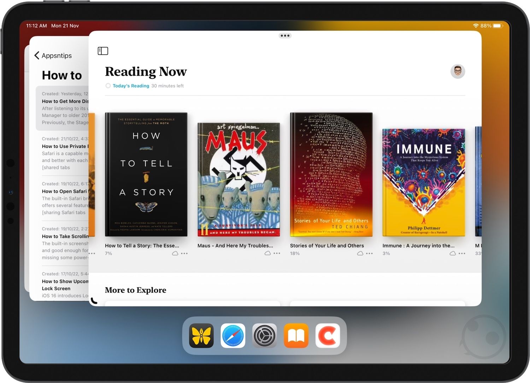Open Safari from the dock

233,336
